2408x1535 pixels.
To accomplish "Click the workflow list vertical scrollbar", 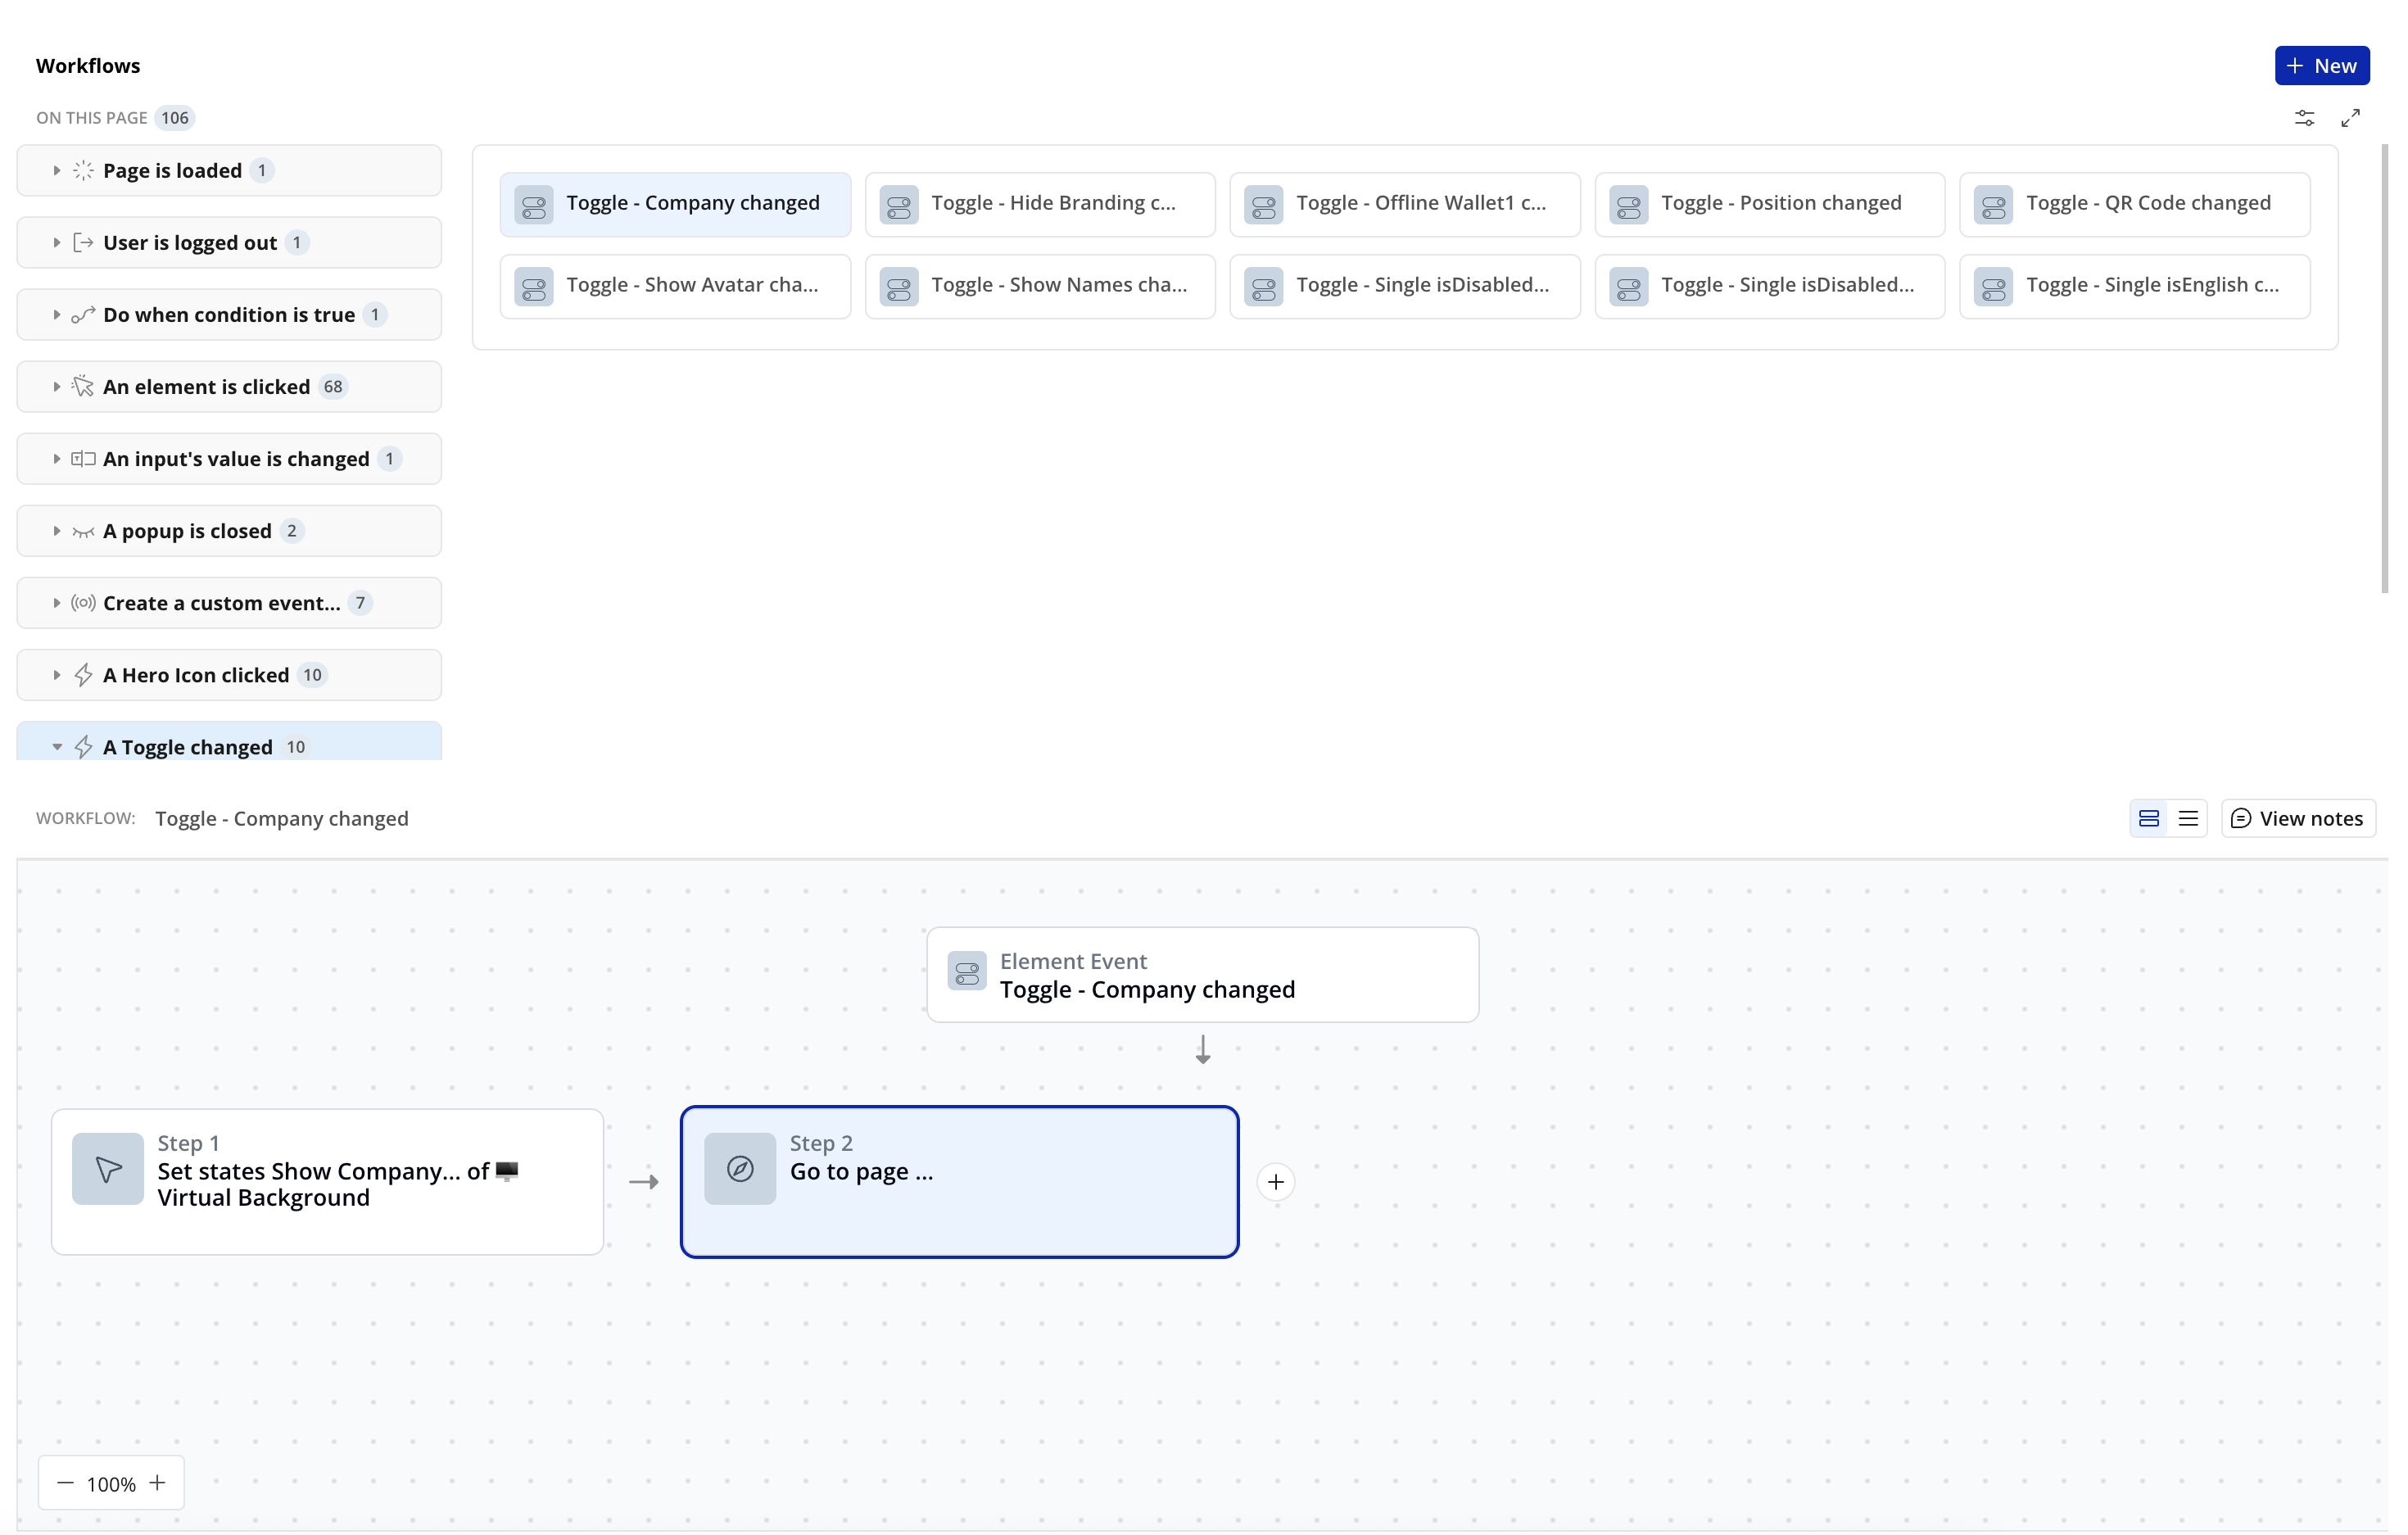I will coord(2384,370).
